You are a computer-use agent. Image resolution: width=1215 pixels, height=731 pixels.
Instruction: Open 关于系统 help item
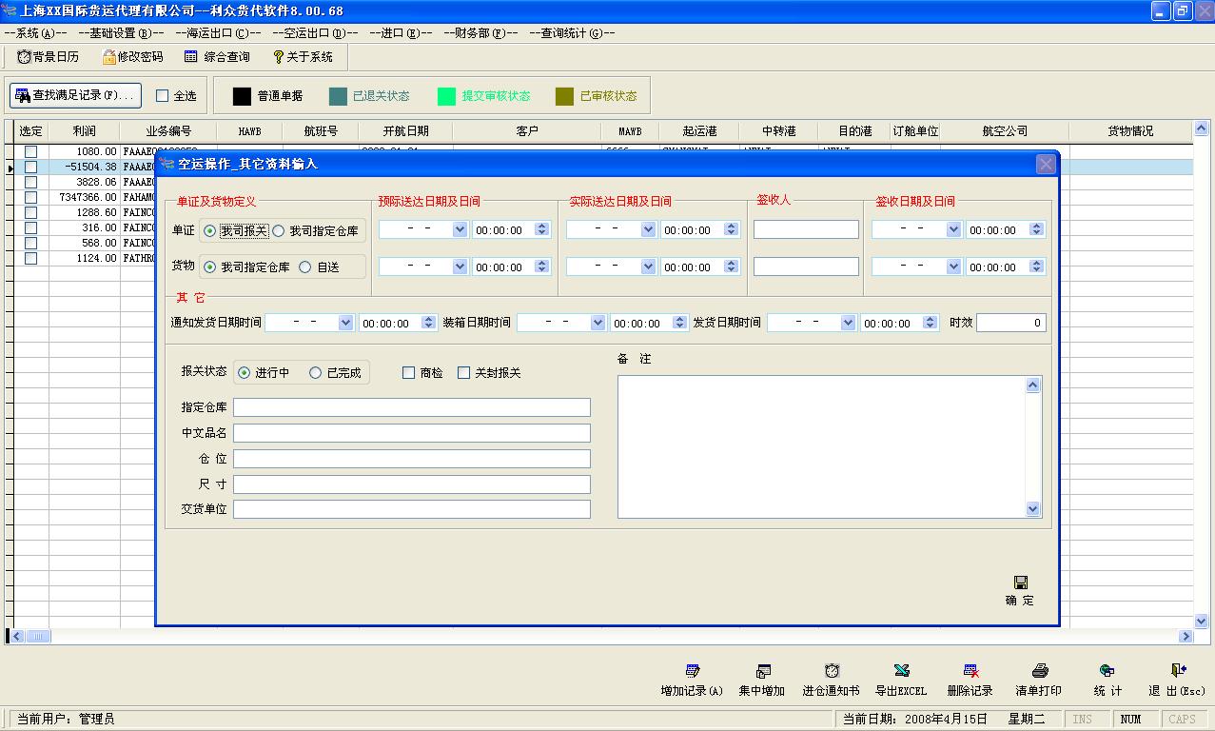[303, 57]
